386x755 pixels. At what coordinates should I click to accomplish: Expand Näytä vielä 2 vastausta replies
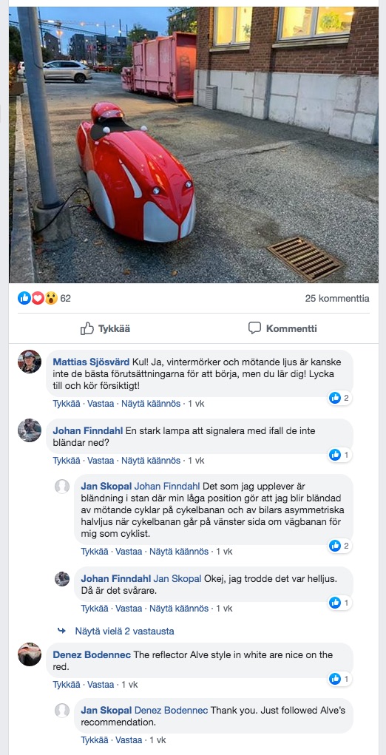(x=125, y=631)
